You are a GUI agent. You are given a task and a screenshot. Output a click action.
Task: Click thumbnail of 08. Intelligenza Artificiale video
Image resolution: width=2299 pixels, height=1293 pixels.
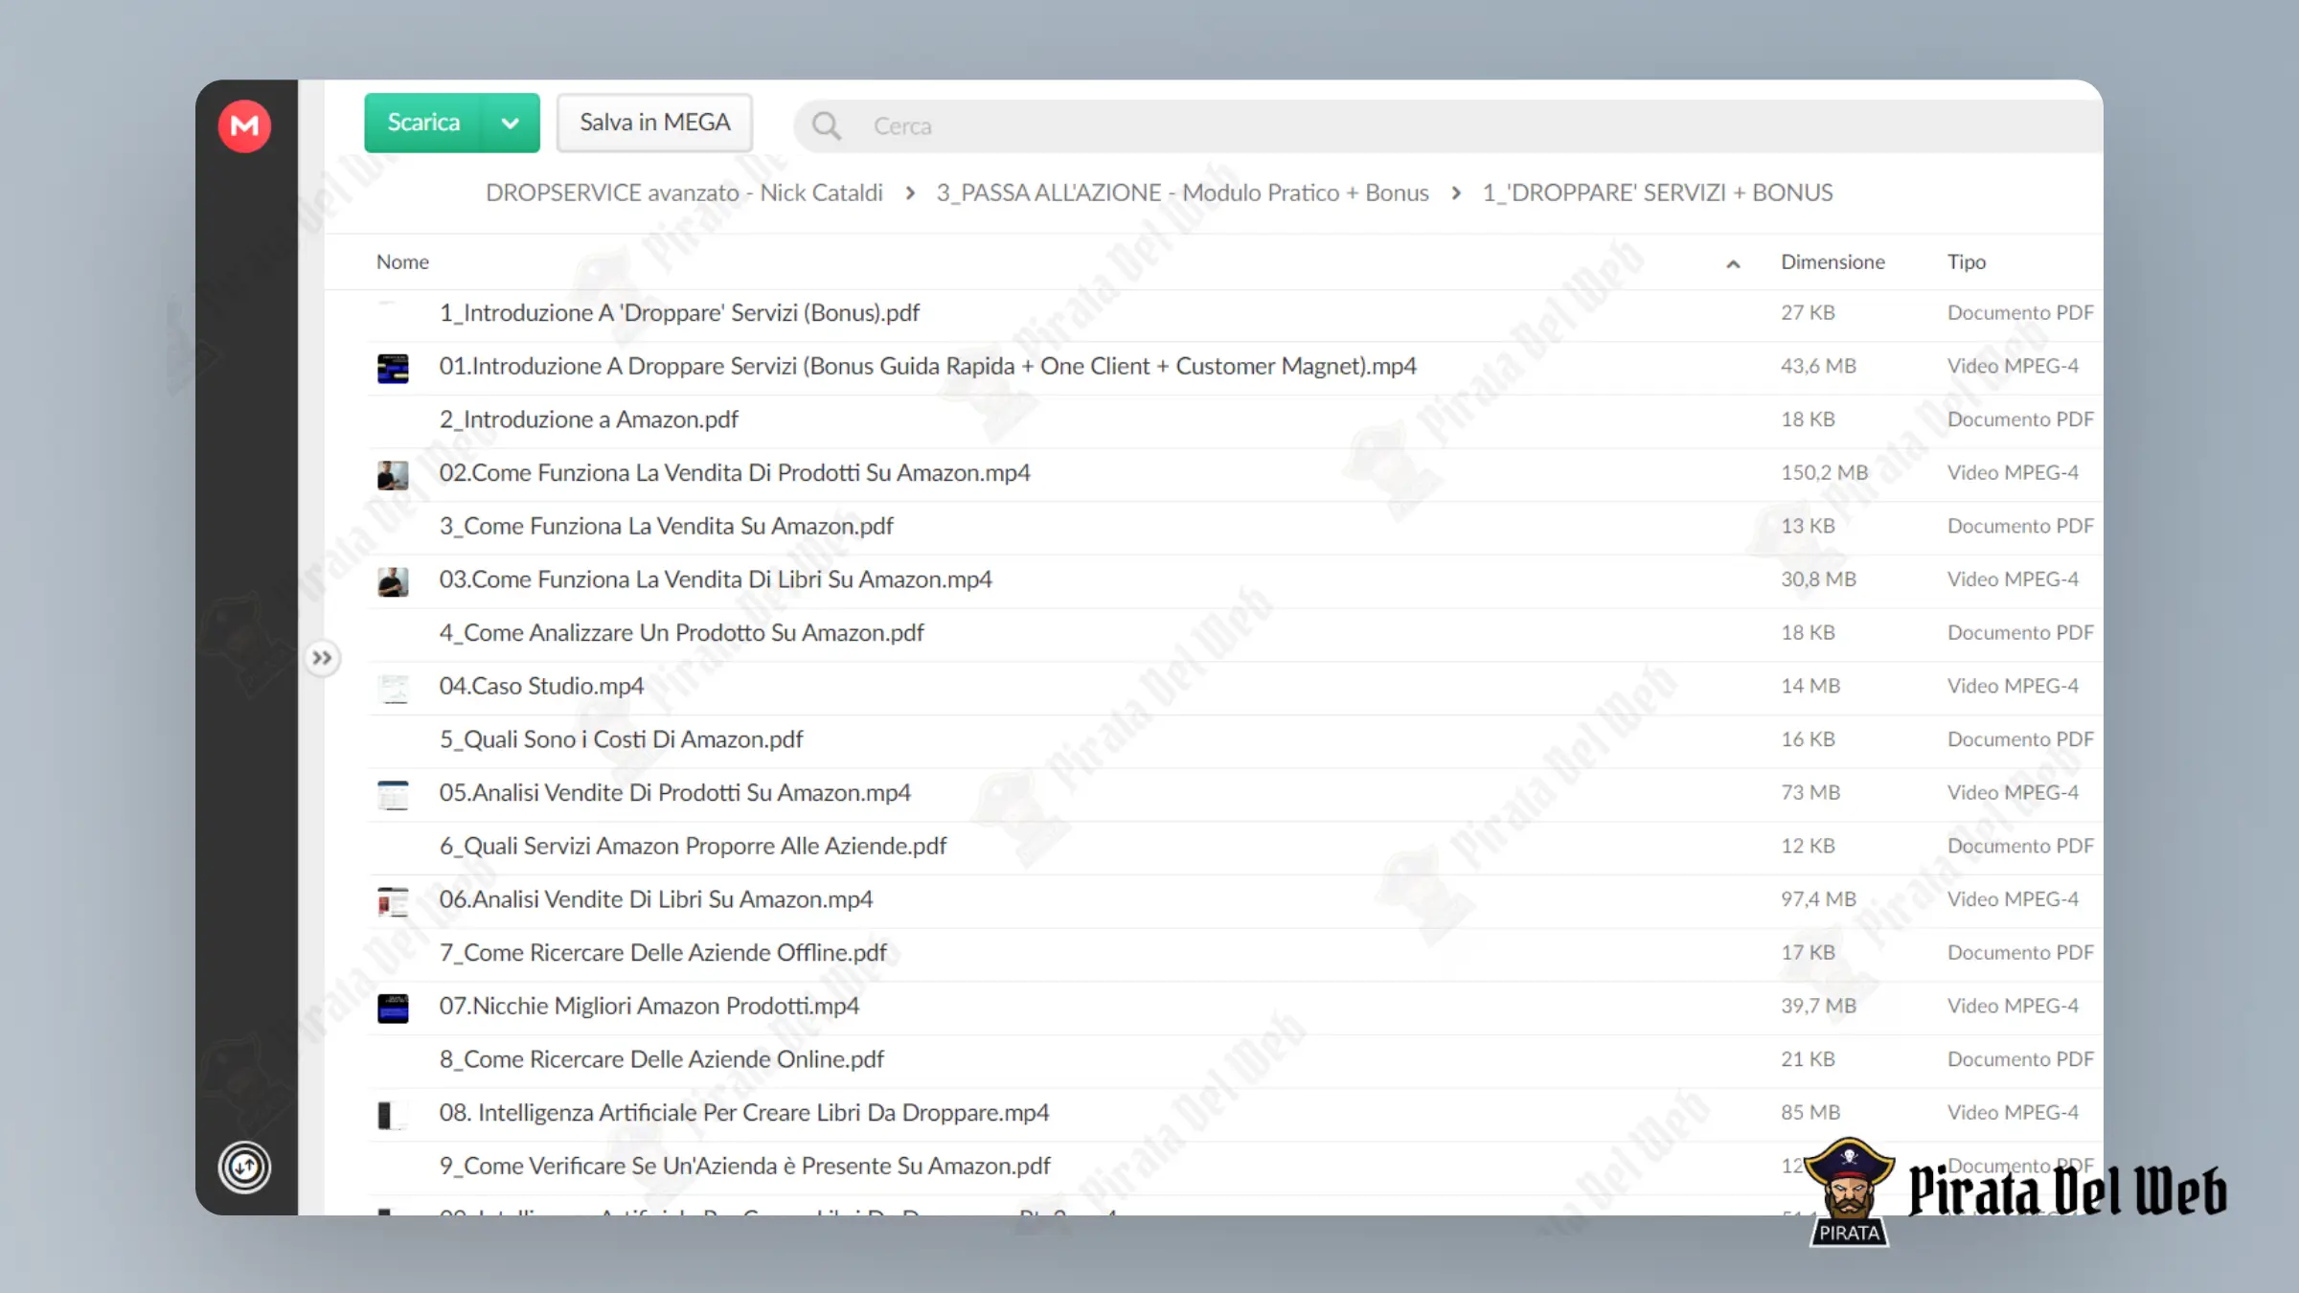pos(393,1115)
